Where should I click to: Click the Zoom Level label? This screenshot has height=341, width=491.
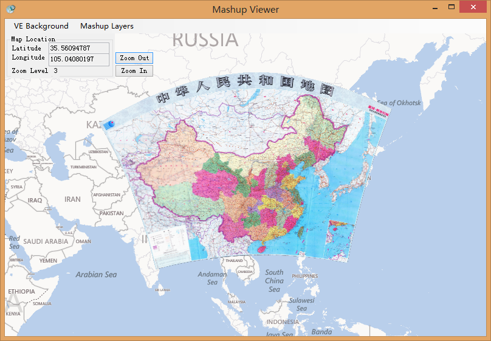point(30,71)
